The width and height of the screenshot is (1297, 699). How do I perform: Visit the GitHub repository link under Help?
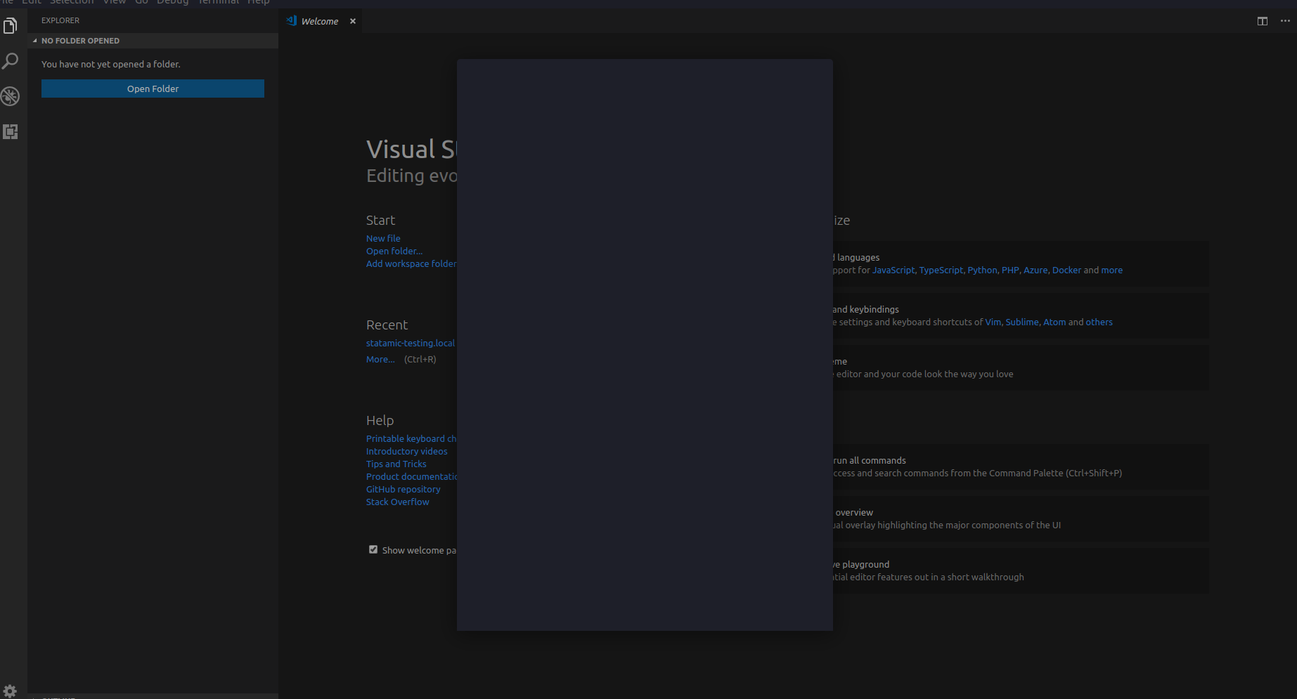(x=403, y=489)
